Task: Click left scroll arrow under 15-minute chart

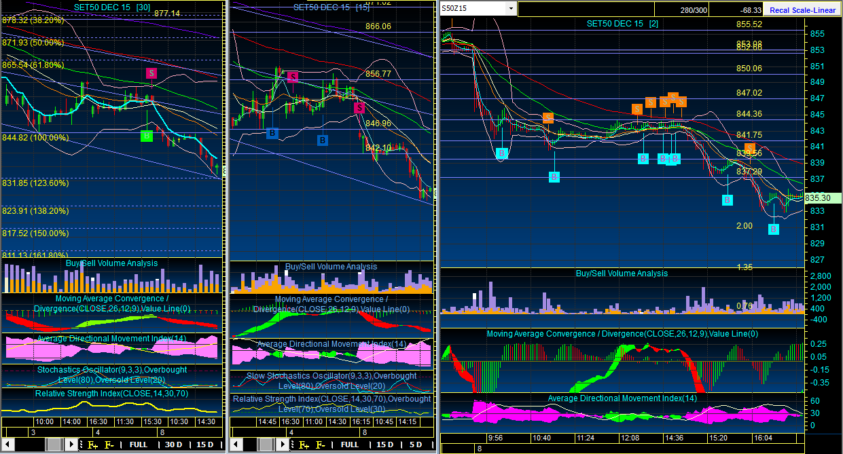Action: tap(236, 444)
